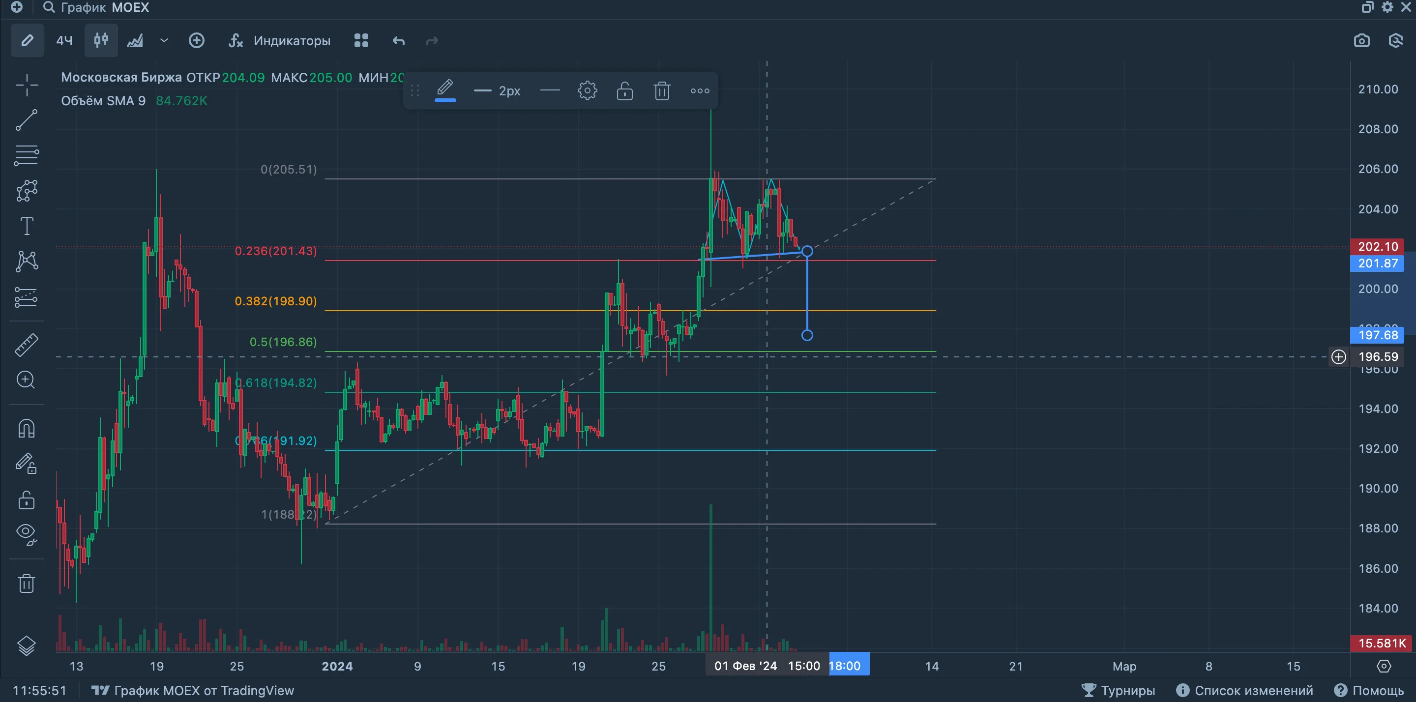Viewport: 1416px width, 702px height.
Task: Open the chart patterns tools
Action: 27,261
